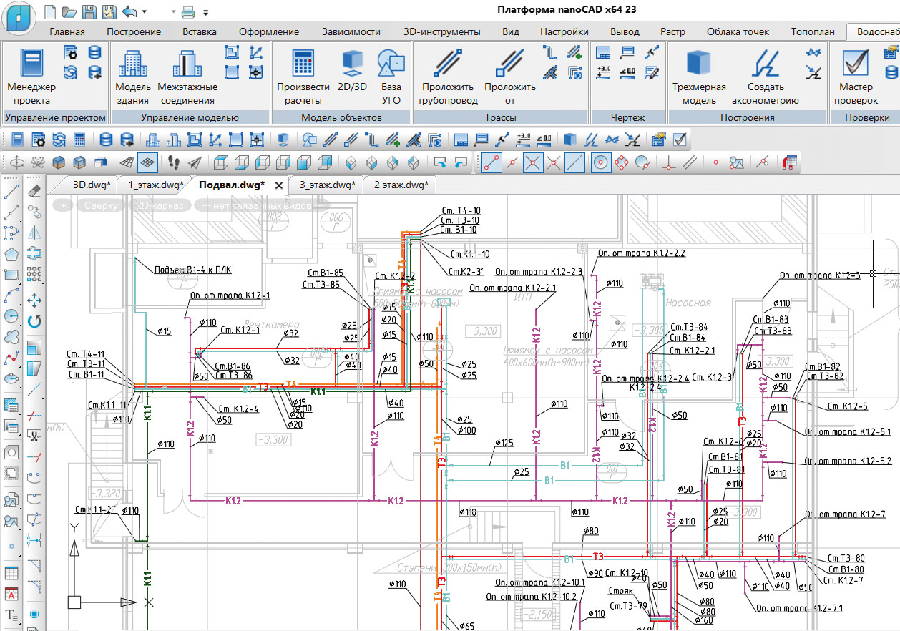Print the drawing using the printer icon
The image size is (900, 631).
(x=188, y=11)
